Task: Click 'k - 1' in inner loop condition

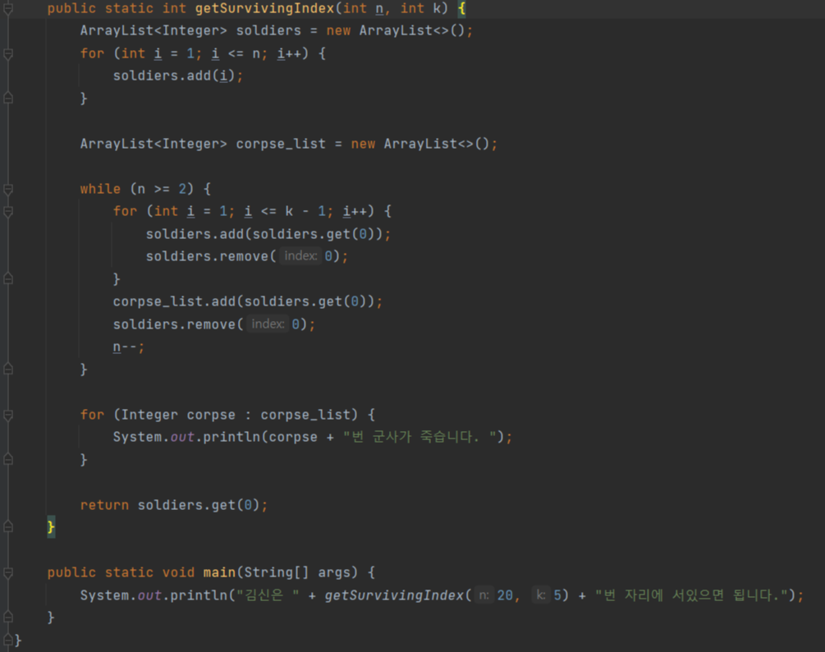Action: [x=305, y=212]
